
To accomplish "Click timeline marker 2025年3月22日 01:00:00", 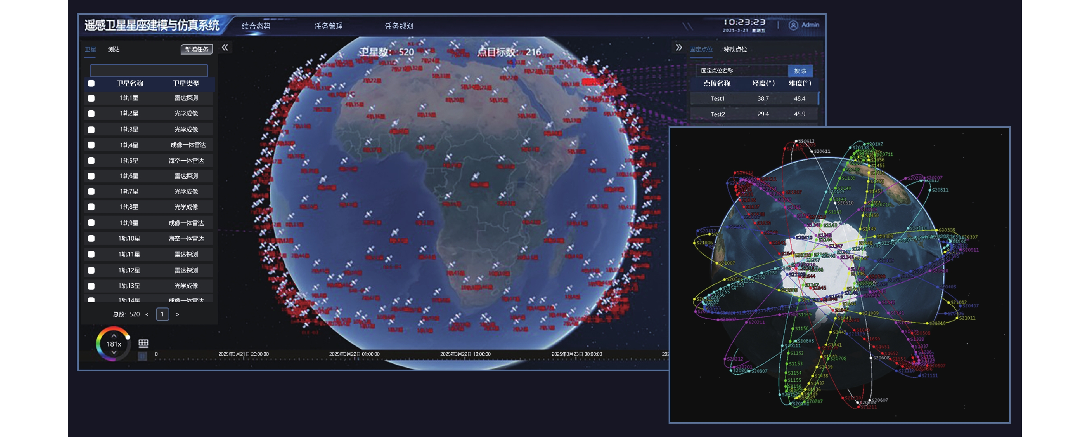I will coord(355,354).
